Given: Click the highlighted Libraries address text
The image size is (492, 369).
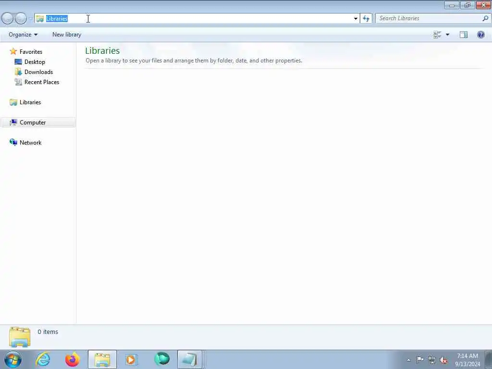Looking at the screenshot, I should tap(57, 19).
